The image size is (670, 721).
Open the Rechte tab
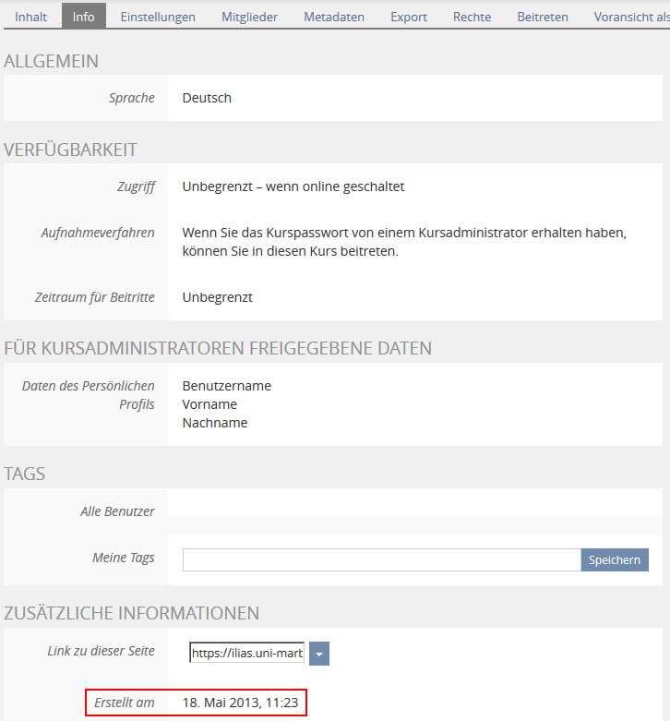pos(472,17)
